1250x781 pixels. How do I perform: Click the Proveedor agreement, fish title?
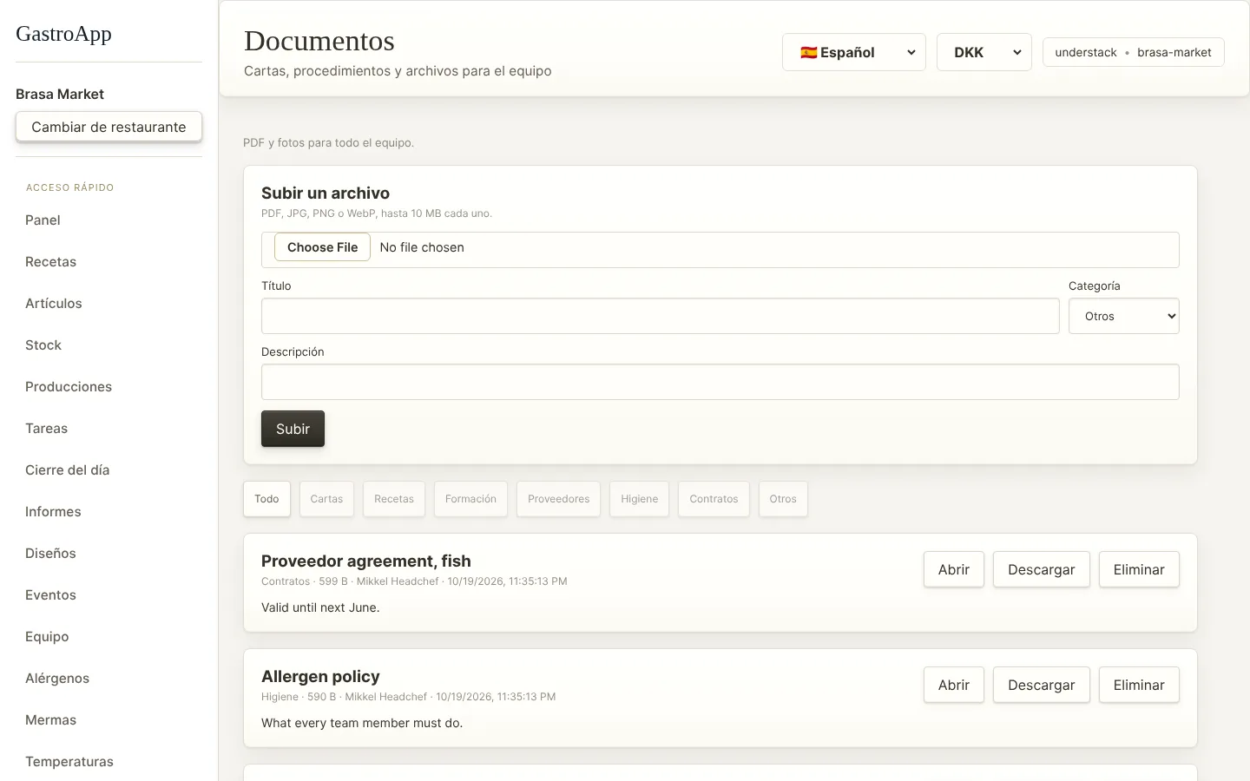click(365, 561)
